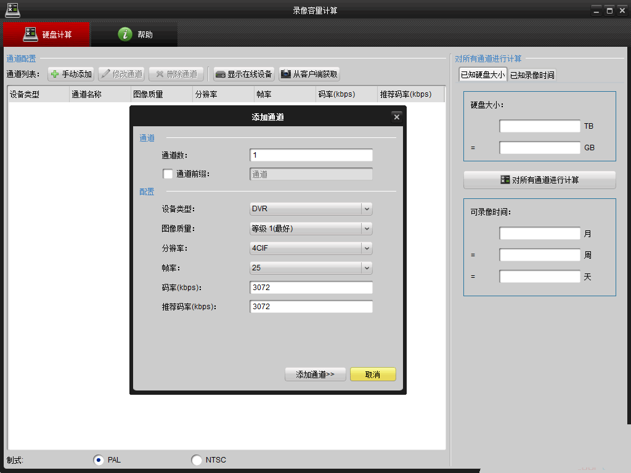Open 显示在线设备 online devices tool
The width and height of the screenshot is (631, 473).
coord(221,73)
